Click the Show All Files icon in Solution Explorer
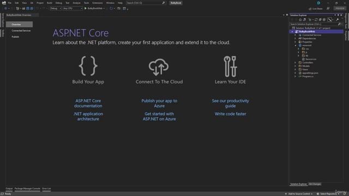Image resolution: width=349 pixels, height=196 pixels. point(324,20)
